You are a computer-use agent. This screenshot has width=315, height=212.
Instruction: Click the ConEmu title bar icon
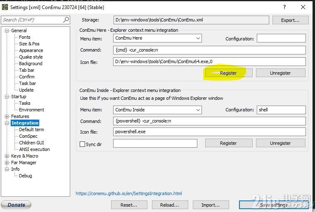[5, 7]
